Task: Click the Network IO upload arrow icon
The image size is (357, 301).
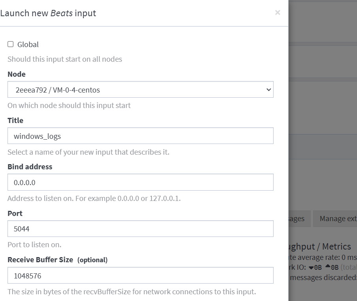Action: (x=328, y=266)
